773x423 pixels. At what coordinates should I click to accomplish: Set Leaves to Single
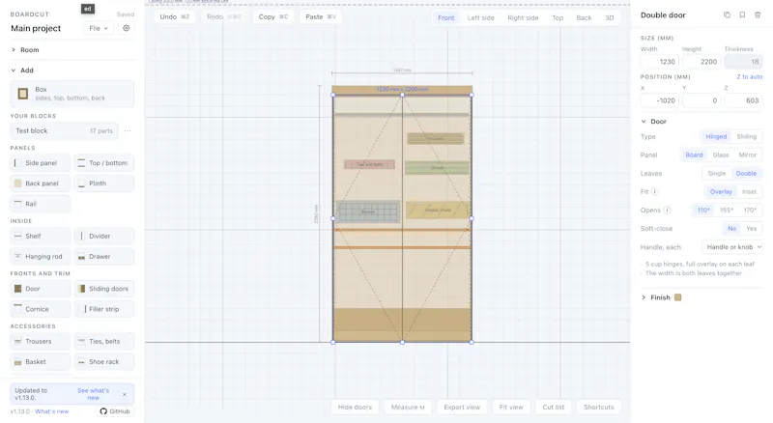pyautogui.click(x=717, y=174)
